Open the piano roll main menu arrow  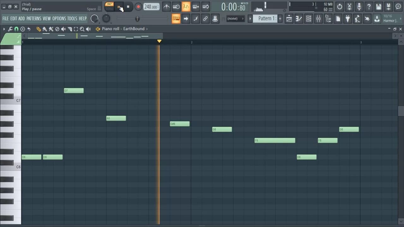[x=4, y=29]
